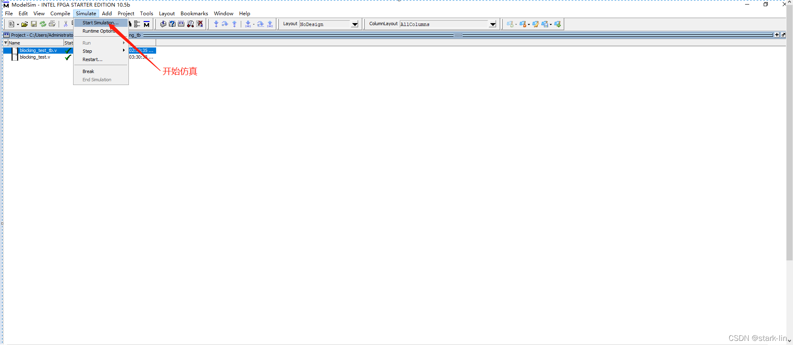Click the Save toolbar icon
793x345 pixels.
(x=34, y=24)
